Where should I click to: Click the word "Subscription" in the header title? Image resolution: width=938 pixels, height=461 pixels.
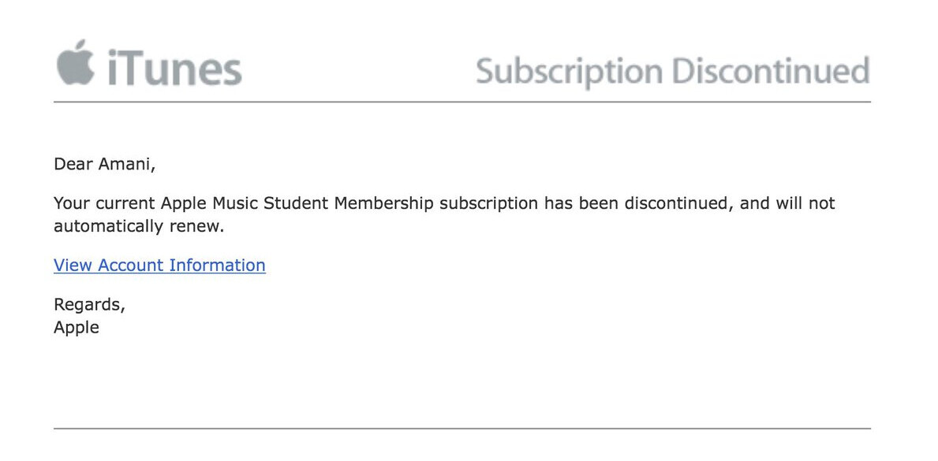pyautogui.click(x=570, y=72)
